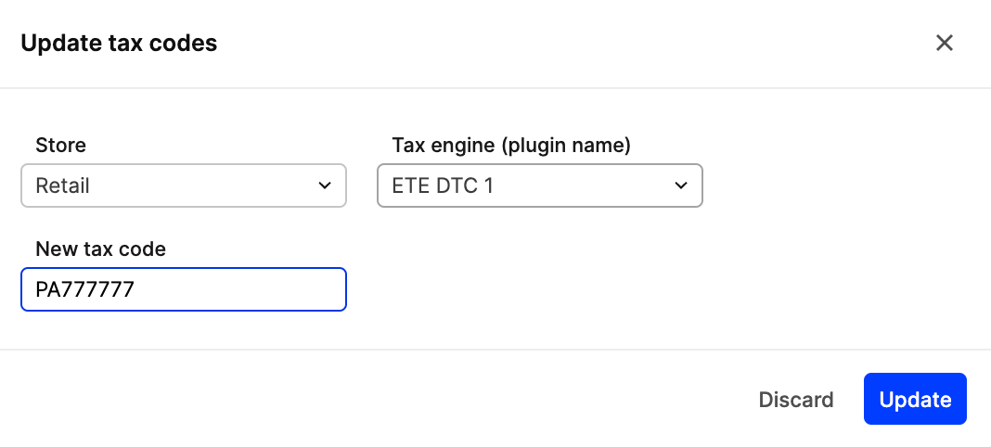Discard the tax code changes

796,400
